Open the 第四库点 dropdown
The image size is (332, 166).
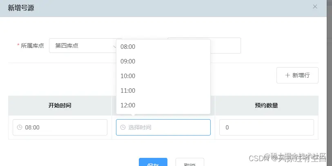85,46
